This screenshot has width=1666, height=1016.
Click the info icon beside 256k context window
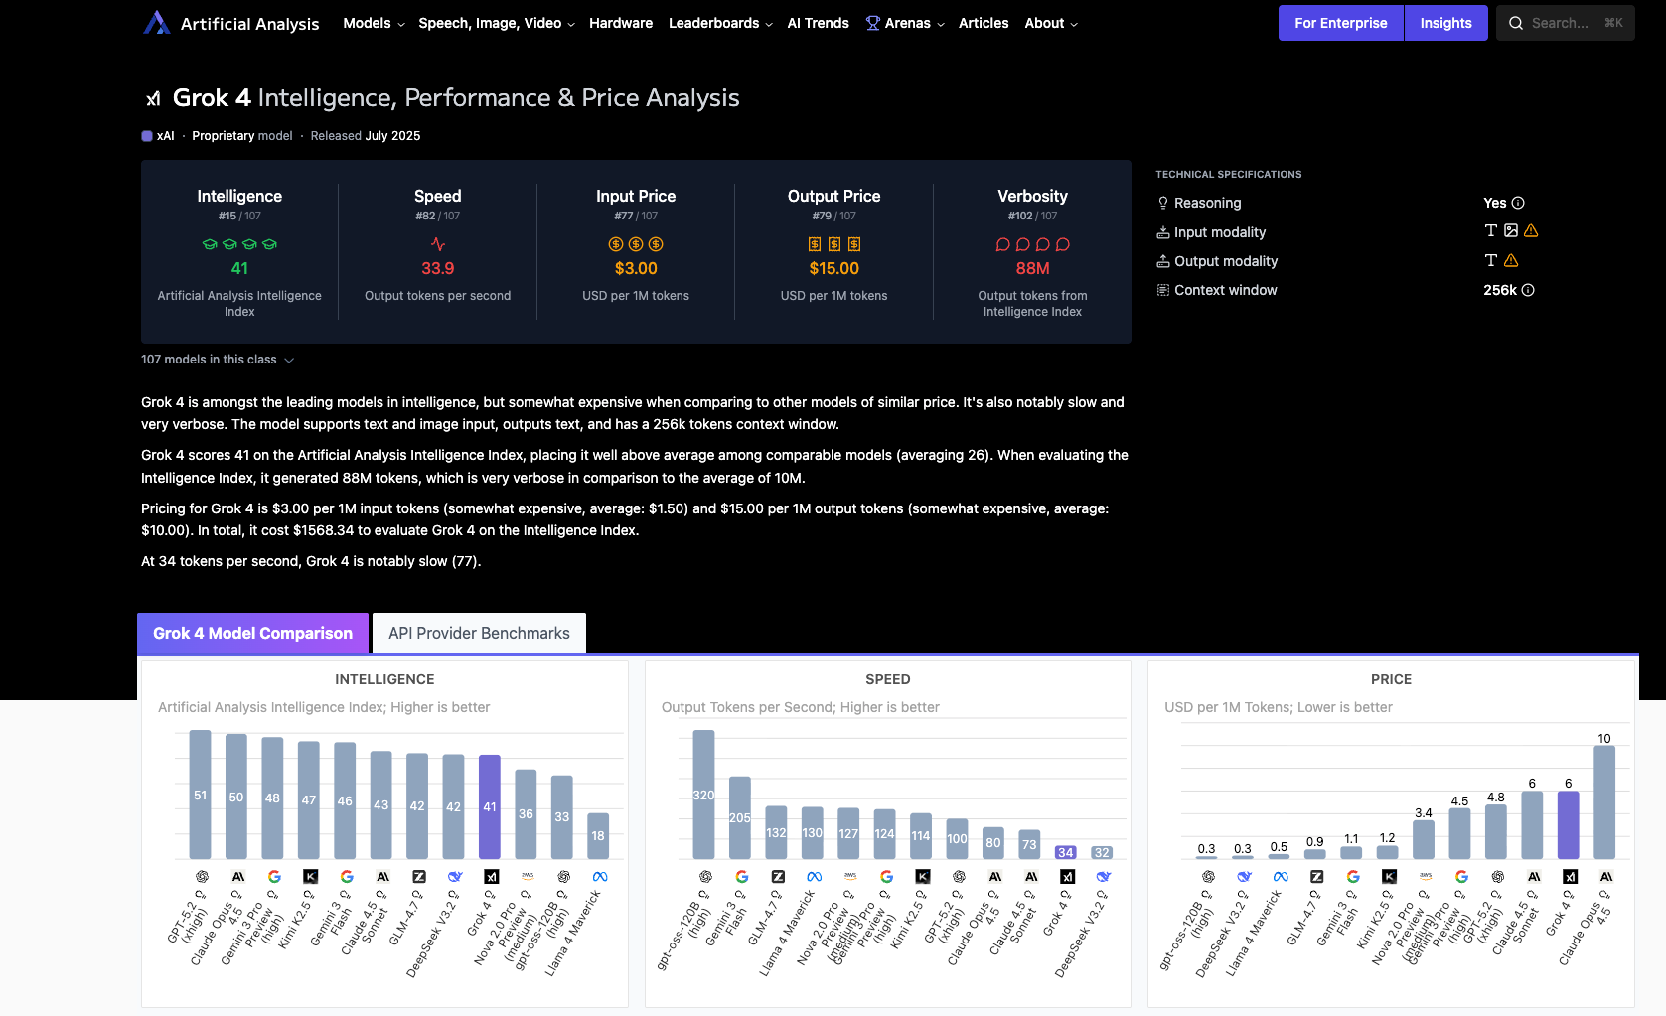(x=1528, y=290)
